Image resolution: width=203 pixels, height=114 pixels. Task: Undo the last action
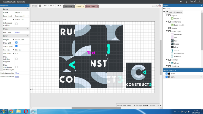click(x=45, y=6)
